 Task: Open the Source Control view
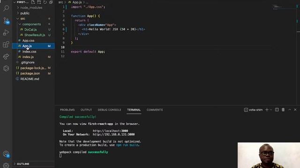(6, 21)
